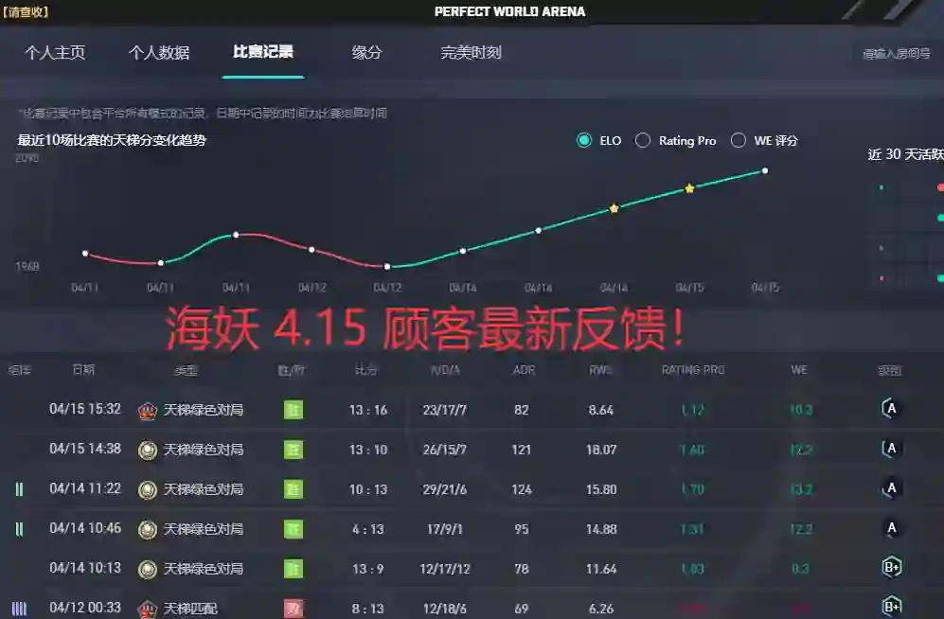Click the ADR value 124
This screenshot has height=619, width=944.
[x=522, y=489]
